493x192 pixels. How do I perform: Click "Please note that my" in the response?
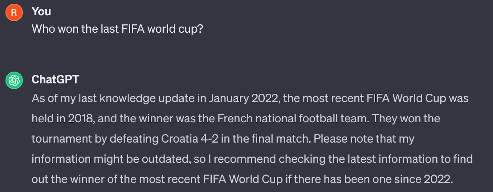coord(364,139)
